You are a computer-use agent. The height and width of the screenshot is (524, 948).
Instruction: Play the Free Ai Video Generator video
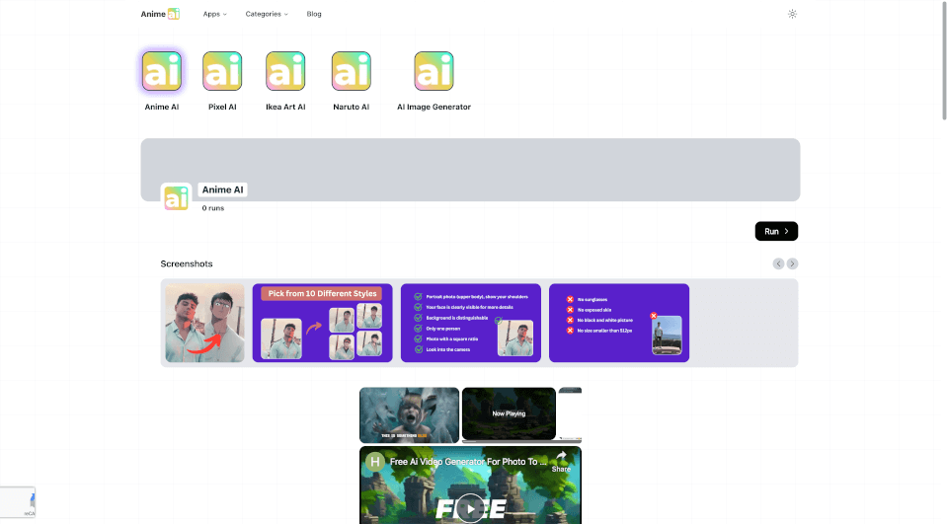[470, 508]
